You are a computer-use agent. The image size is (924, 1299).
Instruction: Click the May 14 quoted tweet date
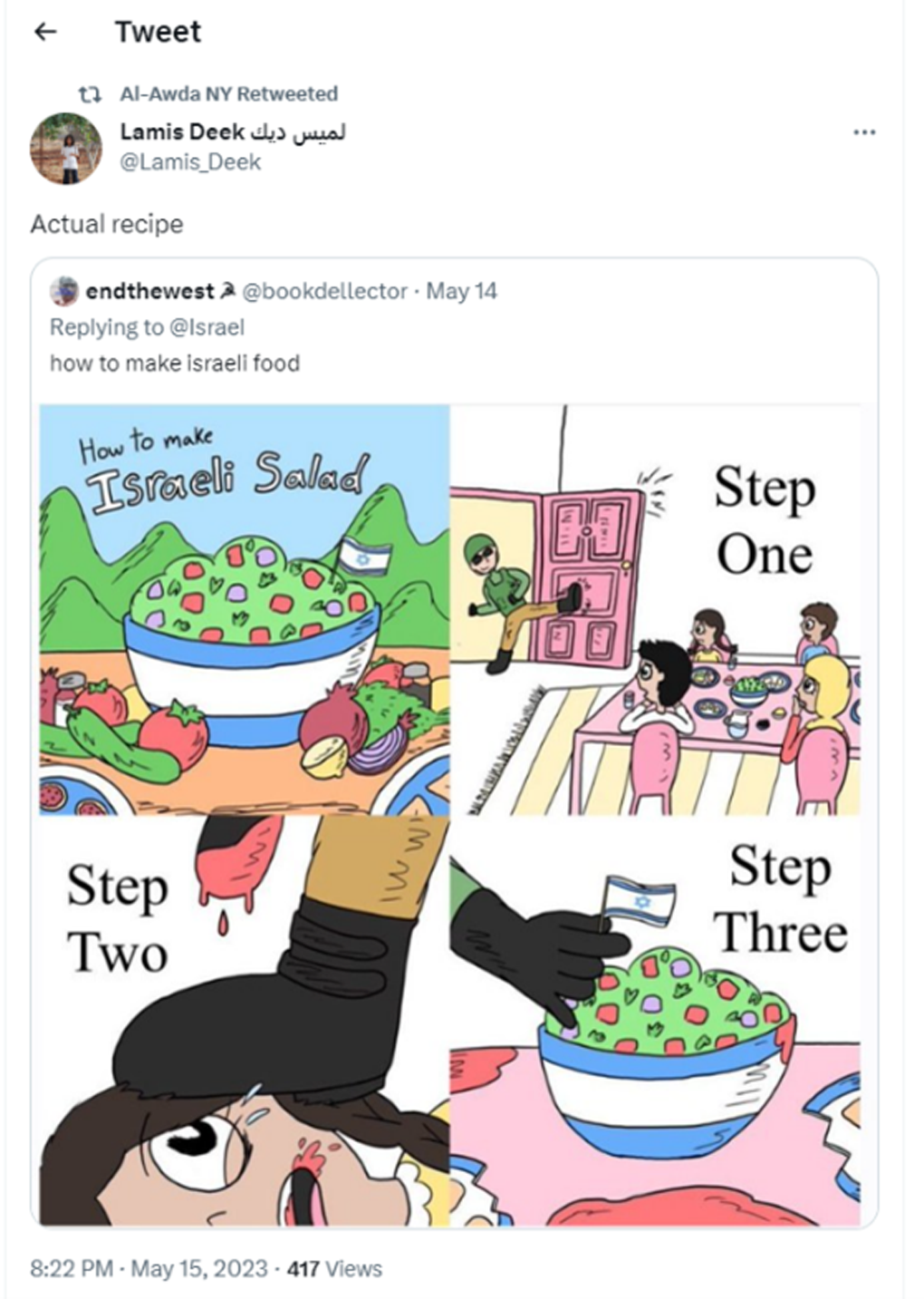(461, 291)
